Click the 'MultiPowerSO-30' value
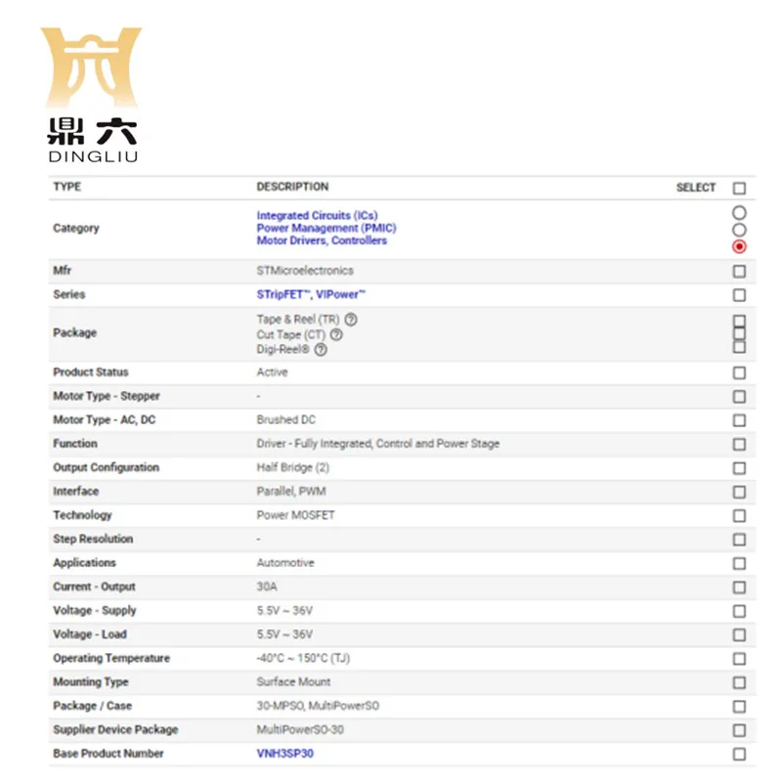The image size is (782, 782). (x=300, y=730)
